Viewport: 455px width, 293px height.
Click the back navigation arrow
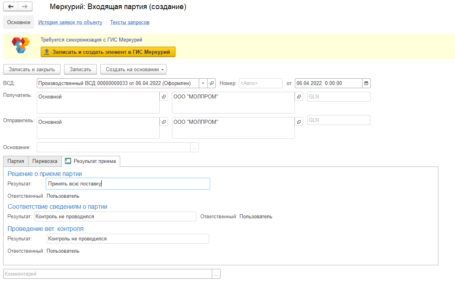11,7
